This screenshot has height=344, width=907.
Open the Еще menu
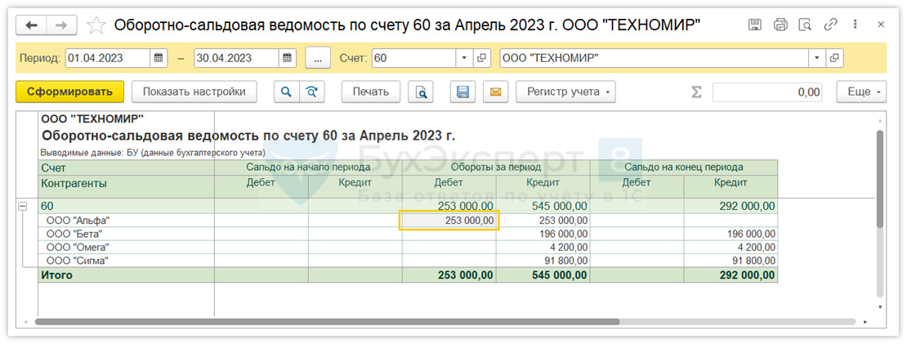coord(861,92)
